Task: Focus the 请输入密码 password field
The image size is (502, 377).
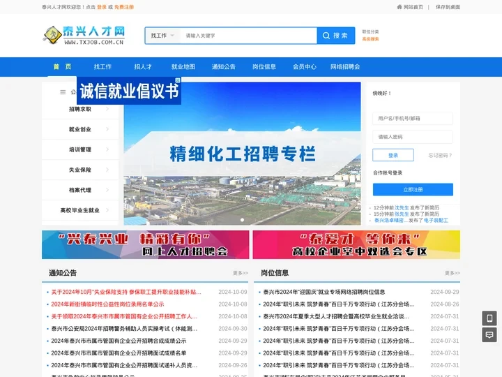Action: point(413,137)
